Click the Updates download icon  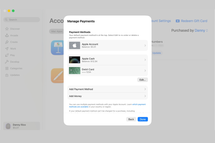7,75
